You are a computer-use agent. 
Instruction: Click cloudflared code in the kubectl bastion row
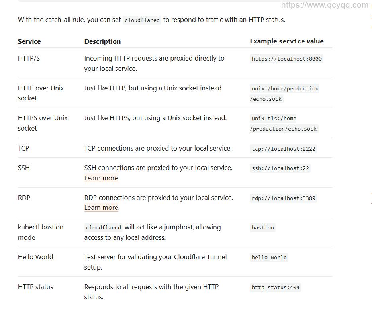click(103, 227)
